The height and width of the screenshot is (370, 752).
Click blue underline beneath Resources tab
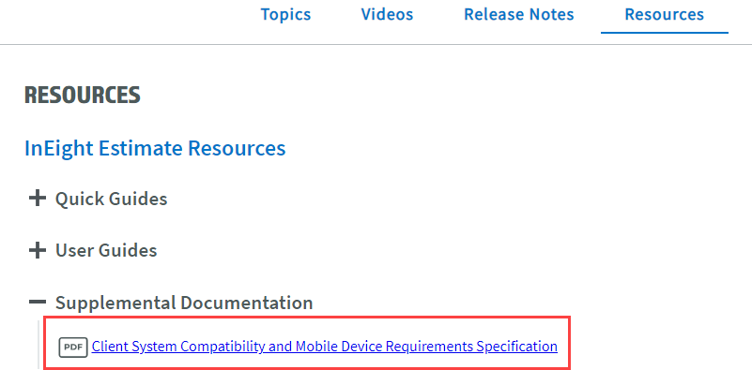point(665,33)
